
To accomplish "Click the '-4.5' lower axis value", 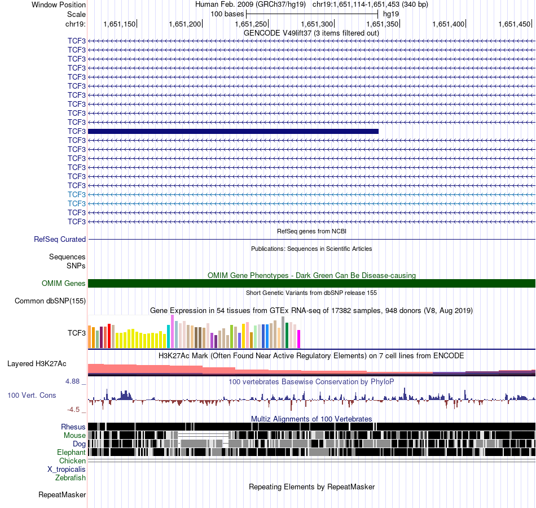I will (x=73, y=410).
